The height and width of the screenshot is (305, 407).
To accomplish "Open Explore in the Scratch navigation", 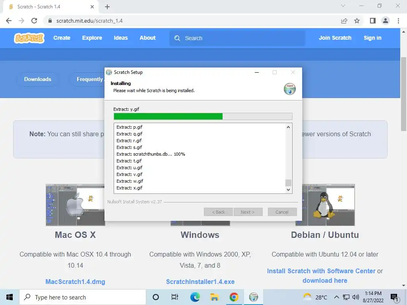I will point(92,38).
